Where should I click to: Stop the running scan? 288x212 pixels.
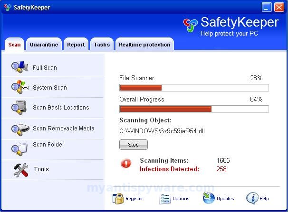[134, 145]
